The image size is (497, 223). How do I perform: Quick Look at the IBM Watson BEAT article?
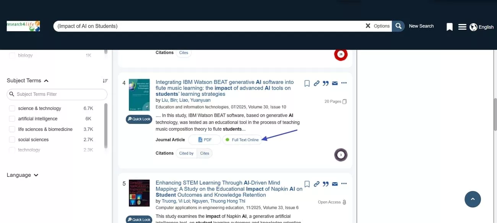click(139, 119)
